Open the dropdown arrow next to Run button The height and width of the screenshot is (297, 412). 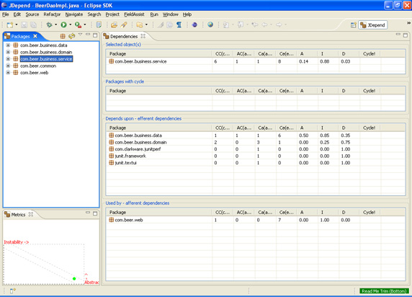[70, 25]
